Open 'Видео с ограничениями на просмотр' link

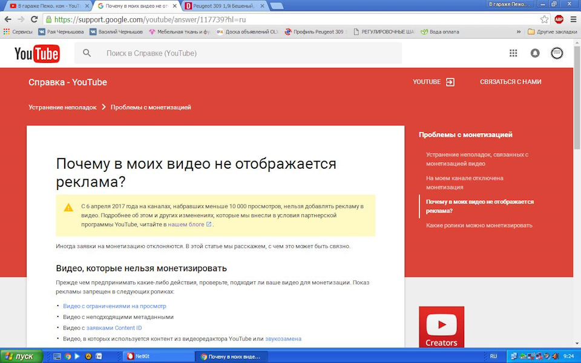click(x=114, y=306)
